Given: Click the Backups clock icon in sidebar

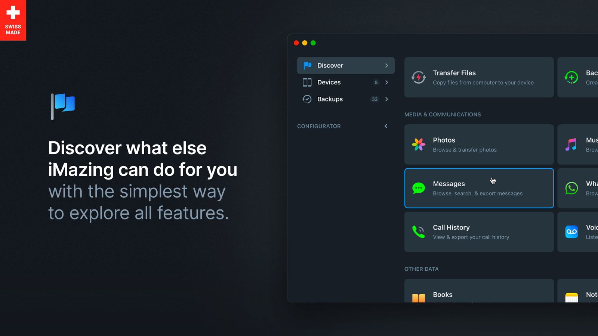Looking at the screenshot, I should point(307,99).
